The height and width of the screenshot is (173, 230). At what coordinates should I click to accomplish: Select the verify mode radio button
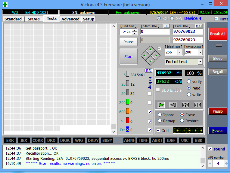coord(189,81)
